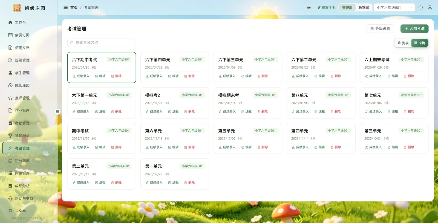Click the 隔空传话 button
438x223 pixels.
[x=326, y=7]
